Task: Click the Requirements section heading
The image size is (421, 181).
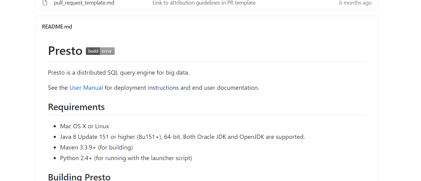Action: point(76,107)
